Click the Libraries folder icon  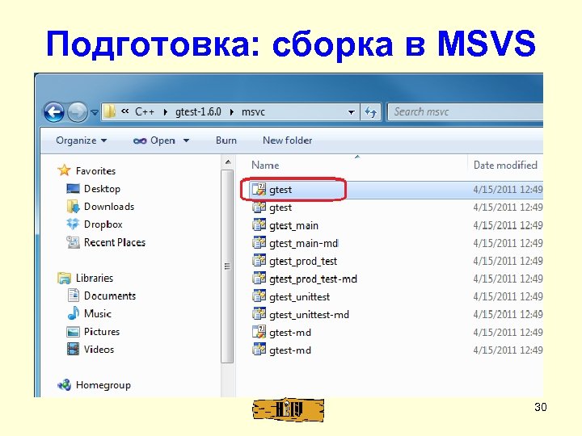pos(64,278)
